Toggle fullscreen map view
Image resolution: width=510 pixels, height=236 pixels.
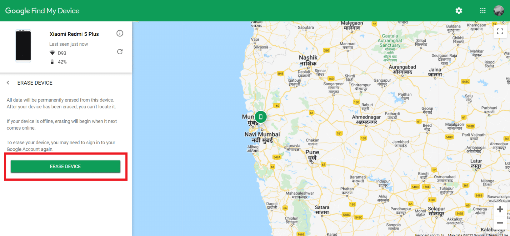[x=500, y=31]
